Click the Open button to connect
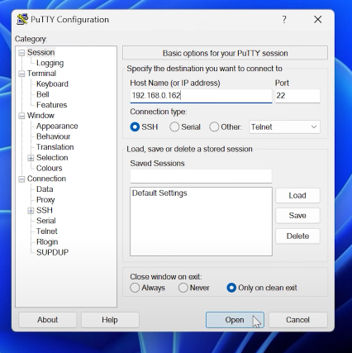The image size is (352, 353). (235, 320)
